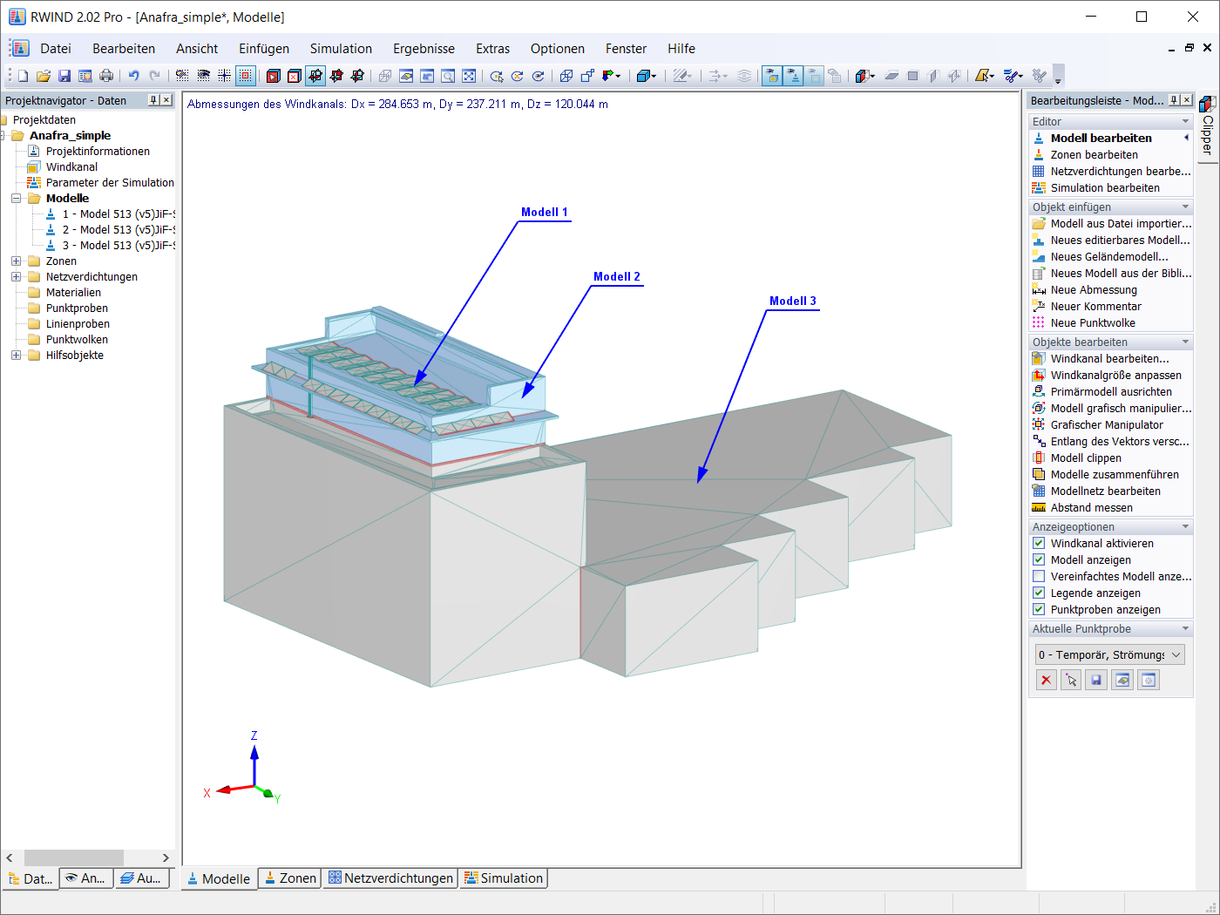Click the Grafischer Manipulator icon
The image size is (1220, 915).
pos(1039,424)
